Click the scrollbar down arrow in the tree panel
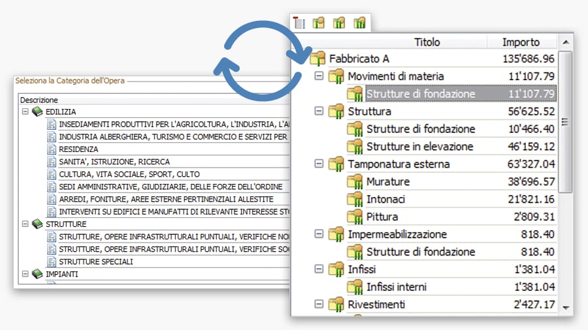 566,307
